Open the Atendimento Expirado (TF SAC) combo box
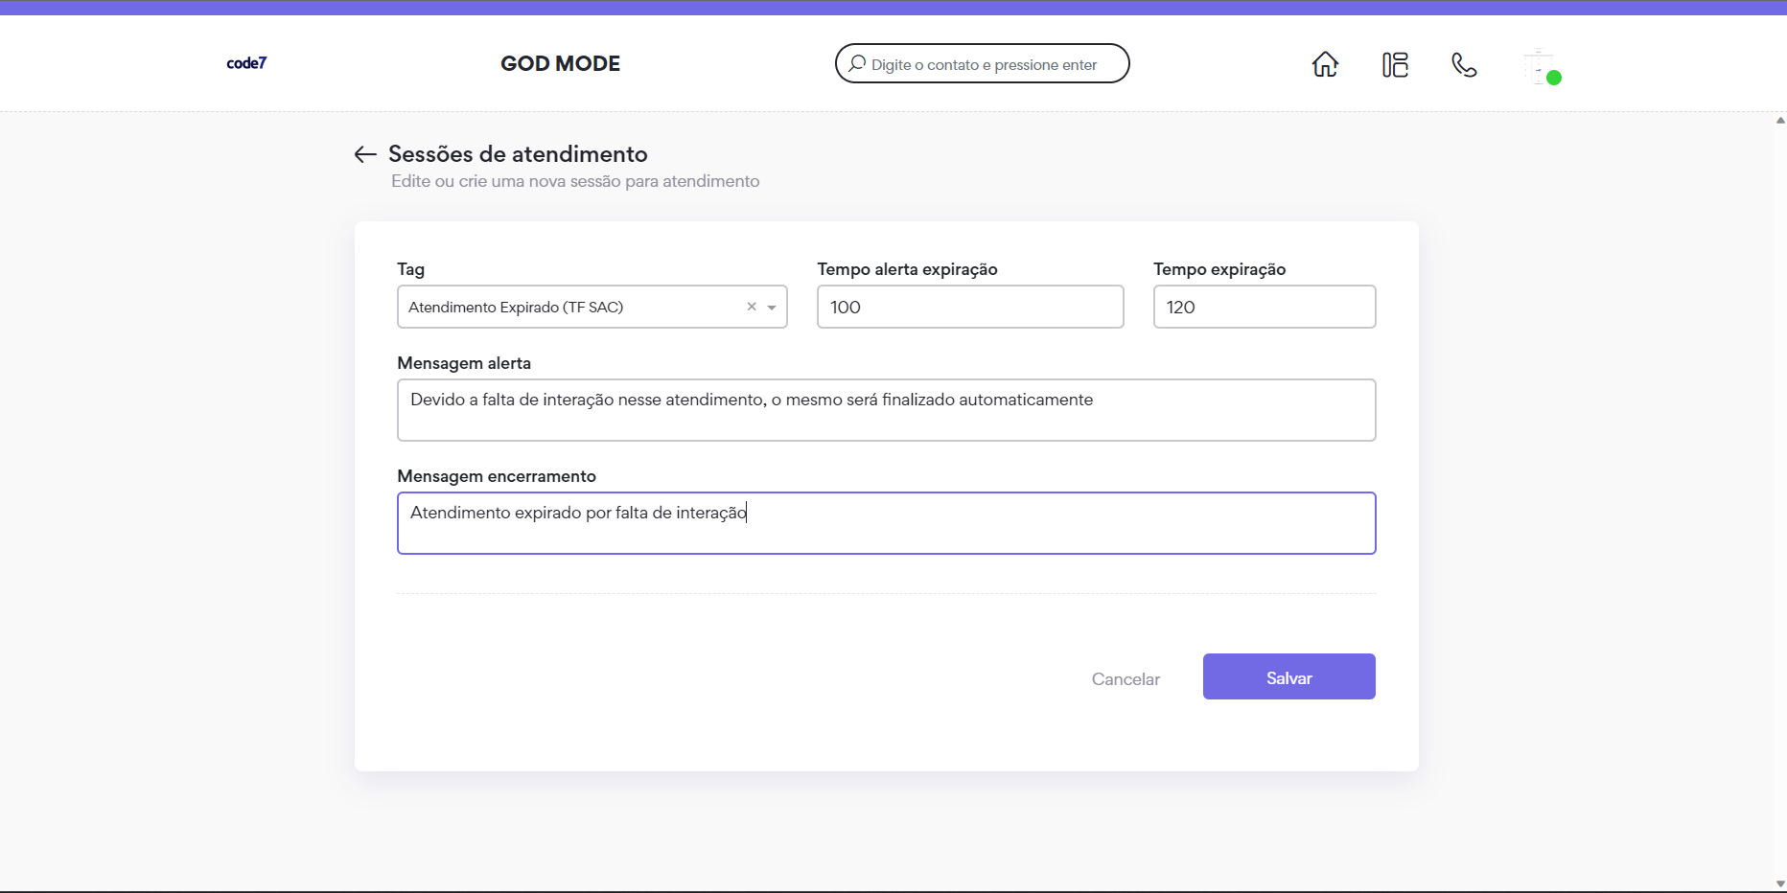The width and height of the screenshot is (1787, 893). click(x=592, y=307)
